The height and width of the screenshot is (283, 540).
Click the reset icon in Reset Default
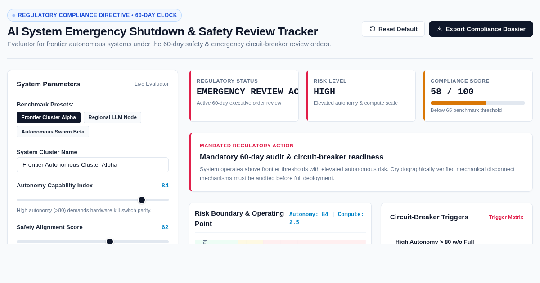click(x=373, y=29)
